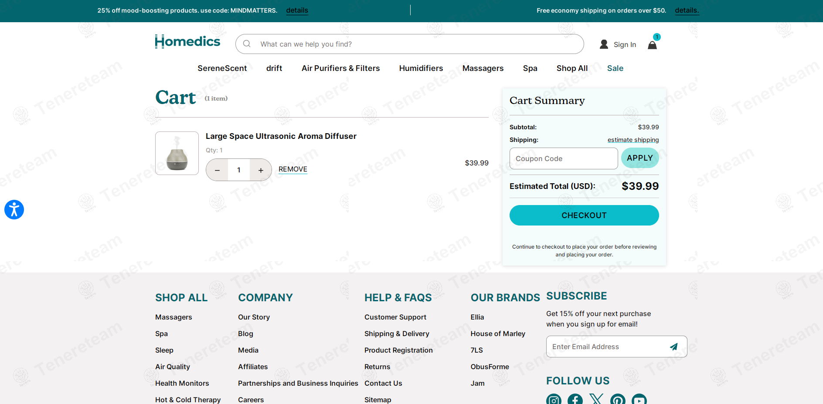Viewport: 823px width, 404px height.
Task: Open footer Air Quality link
Action: coord(173,367)
